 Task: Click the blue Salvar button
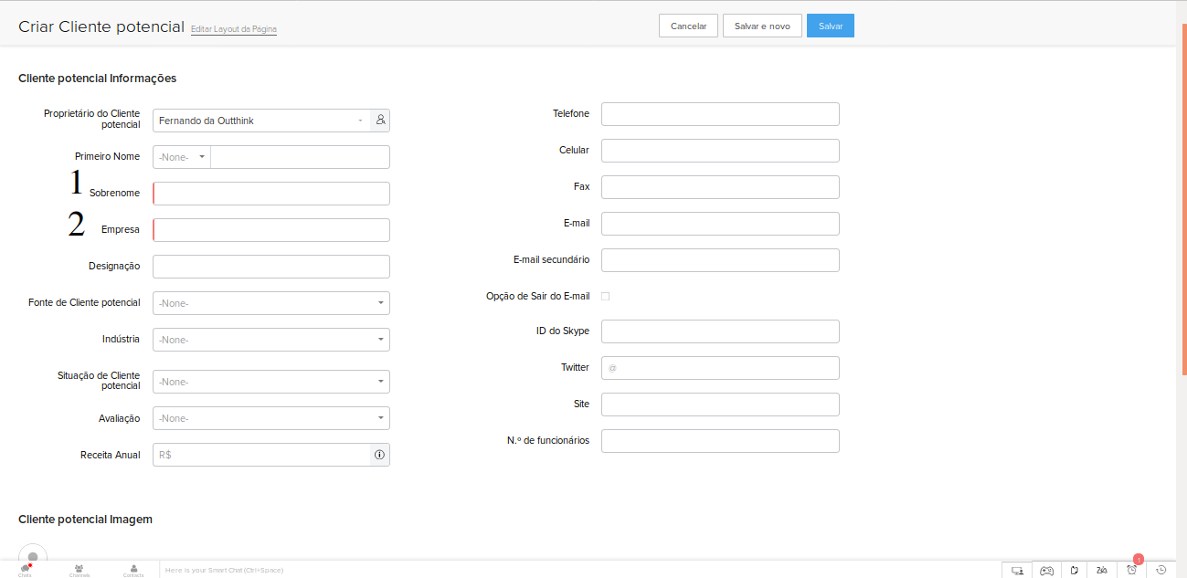click(x=831, y=26)
